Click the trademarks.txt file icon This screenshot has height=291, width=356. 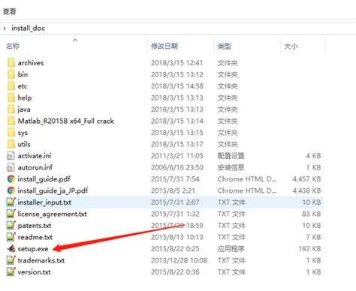pos(11,260)
